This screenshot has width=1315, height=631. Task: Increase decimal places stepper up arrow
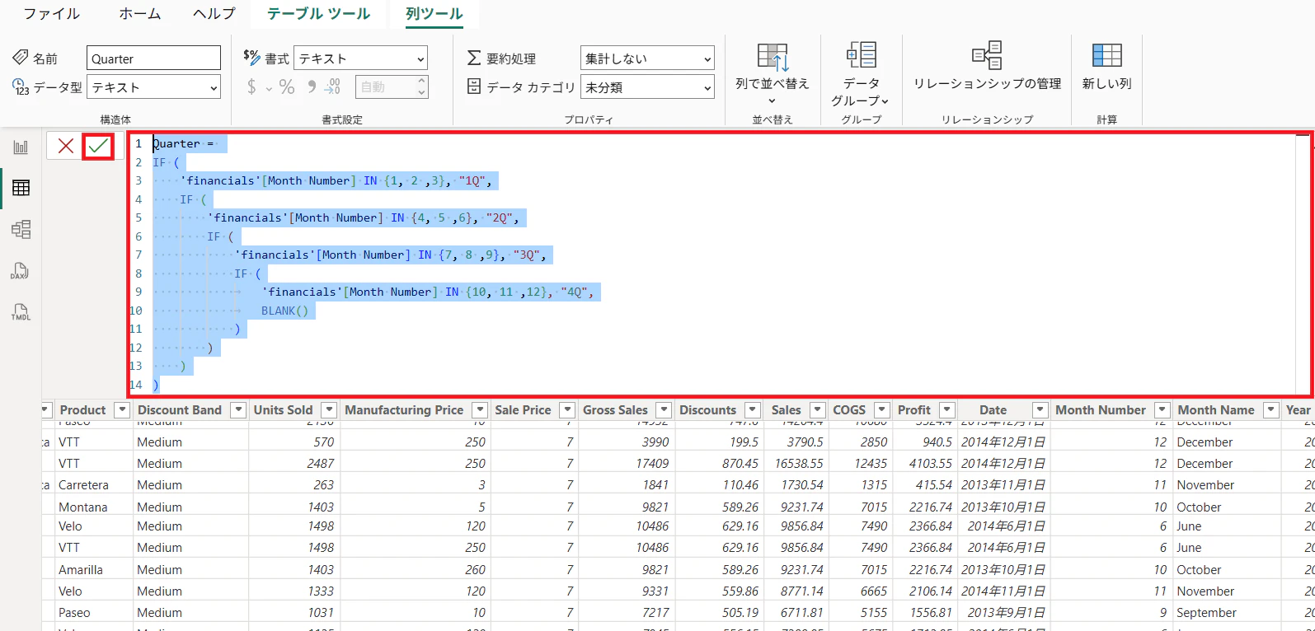click(421, 82)
